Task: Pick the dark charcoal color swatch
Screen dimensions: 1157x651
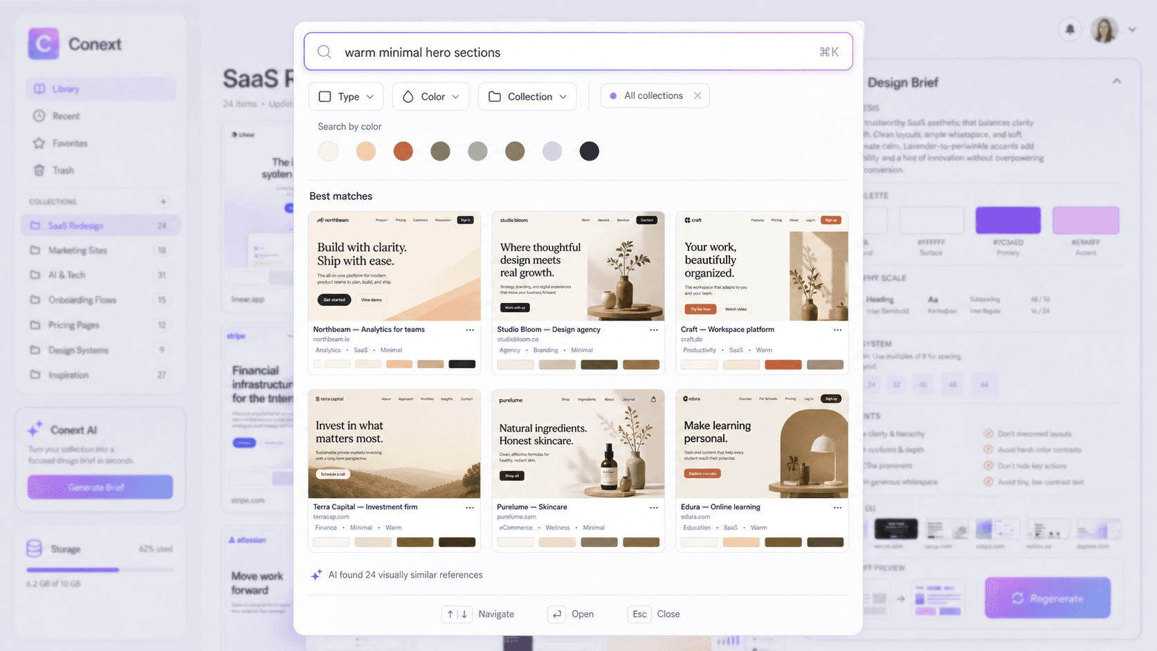Action: (x=589, y=151)
